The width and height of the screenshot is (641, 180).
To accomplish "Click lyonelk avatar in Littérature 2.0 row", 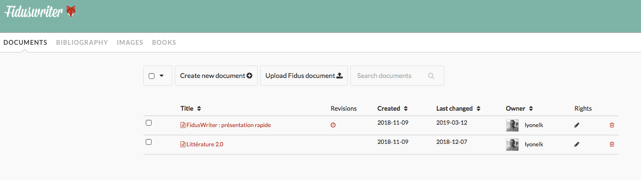I will (512, 144).
